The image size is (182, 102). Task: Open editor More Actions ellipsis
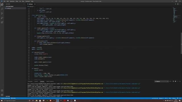coord(180,4)
